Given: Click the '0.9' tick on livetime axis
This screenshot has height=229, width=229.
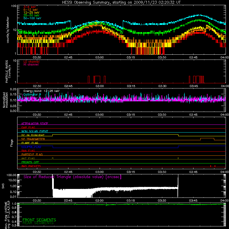Looking at the screenshot, I should (14, 208).
